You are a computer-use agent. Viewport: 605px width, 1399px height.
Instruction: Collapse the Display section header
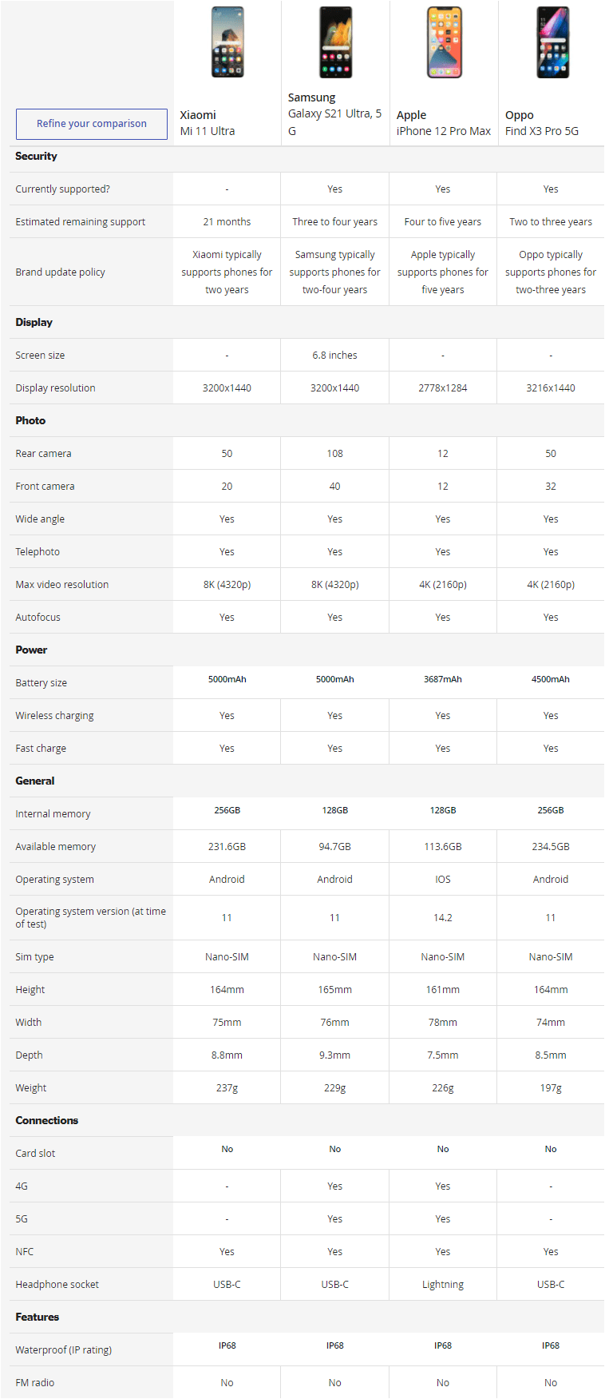[306, 323]
